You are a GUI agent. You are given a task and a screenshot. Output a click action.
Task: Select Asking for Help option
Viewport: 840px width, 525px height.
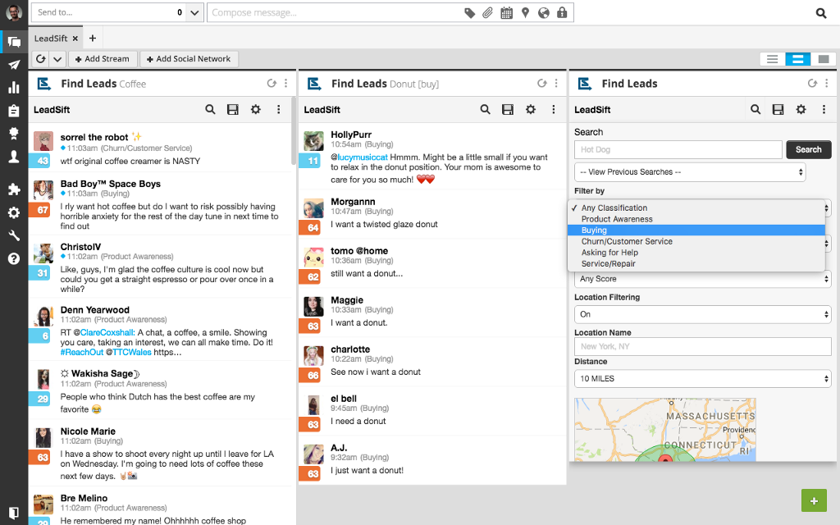point(696,253)
